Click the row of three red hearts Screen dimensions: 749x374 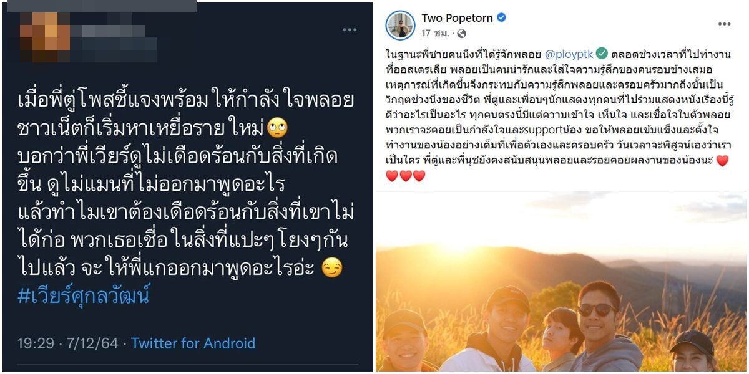[405, 176]
